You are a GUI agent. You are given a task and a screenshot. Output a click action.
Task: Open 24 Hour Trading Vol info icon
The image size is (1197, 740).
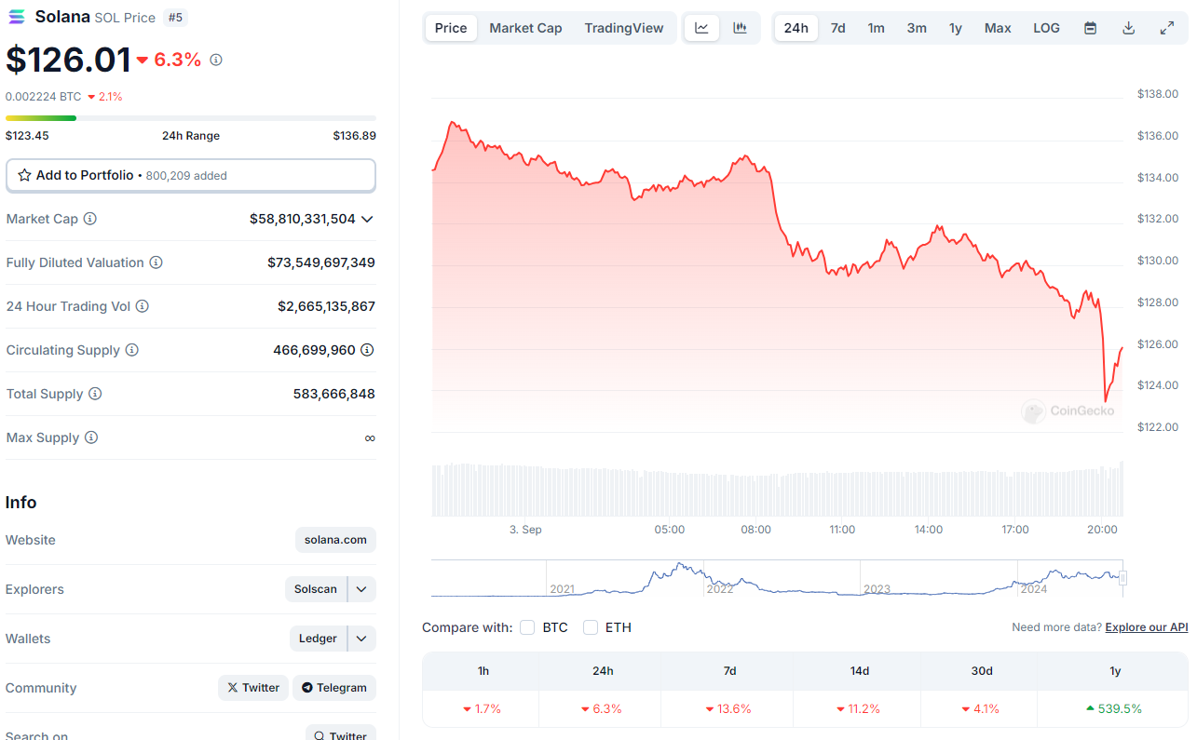[x=142, y=306]
